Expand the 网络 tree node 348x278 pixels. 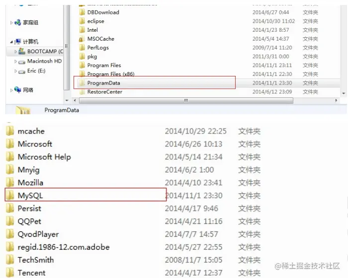pyautogui.click(x=11, y=90)
